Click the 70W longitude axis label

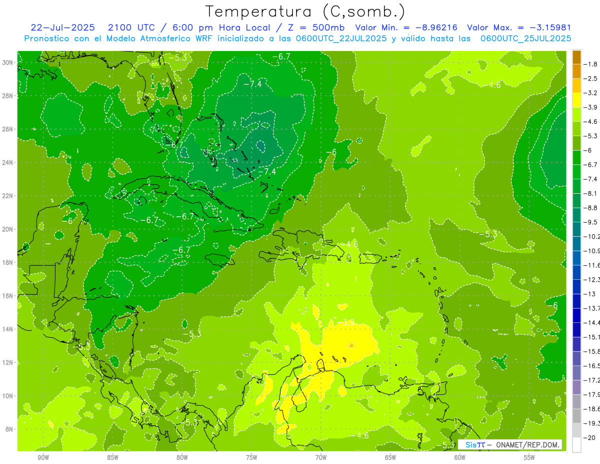click(321, 457)
